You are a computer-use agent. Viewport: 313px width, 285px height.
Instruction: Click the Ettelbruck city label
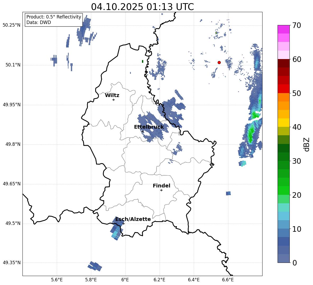click(149, 127)
